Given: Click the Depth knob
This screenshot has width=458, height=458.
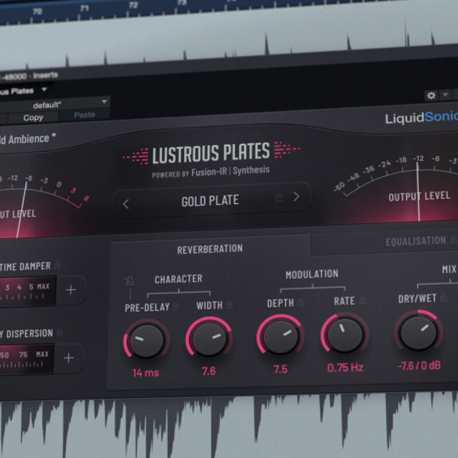Looking at the screenshot, I should (281, 337).
